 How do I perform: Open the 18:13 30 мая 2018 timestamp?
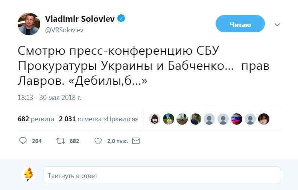[x=49, y=98]
